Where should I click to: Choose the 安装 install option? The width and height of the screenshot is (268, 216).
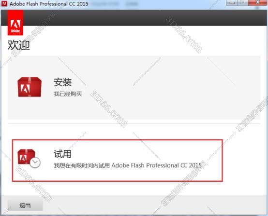point(134,87)
